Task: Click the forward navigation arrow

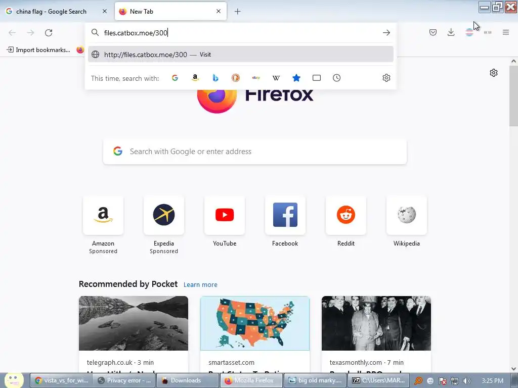Action: coord(30,33)
